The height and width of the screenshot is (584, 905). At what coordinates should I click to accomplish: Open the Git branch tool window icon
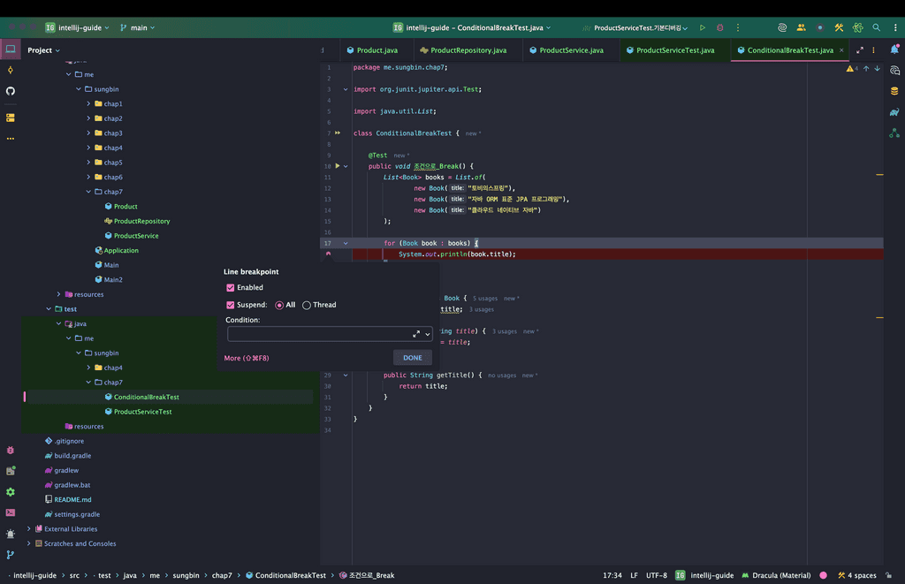pos(11,555)
